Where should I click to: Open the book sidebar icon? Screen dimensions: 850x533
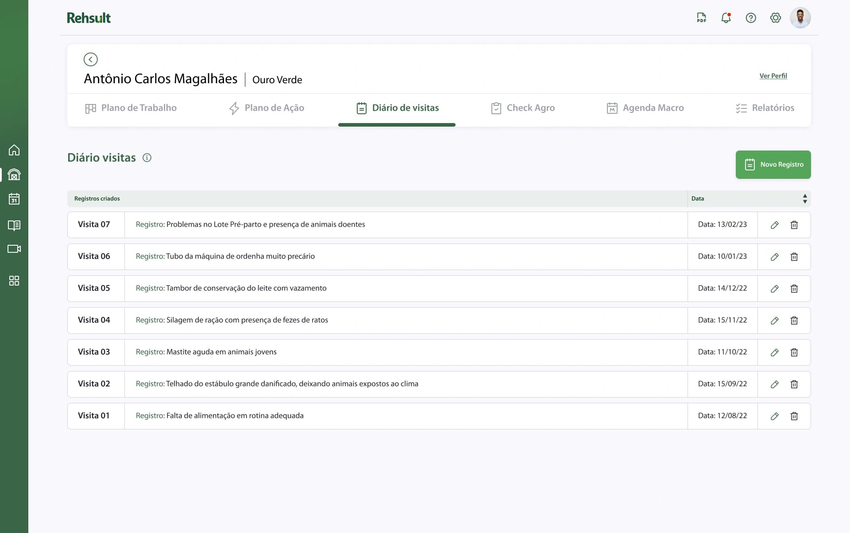click(14, 225)
